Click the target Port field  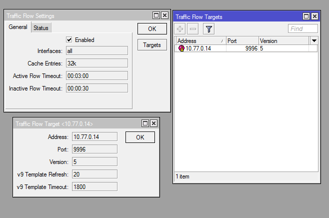coord(94,149)
